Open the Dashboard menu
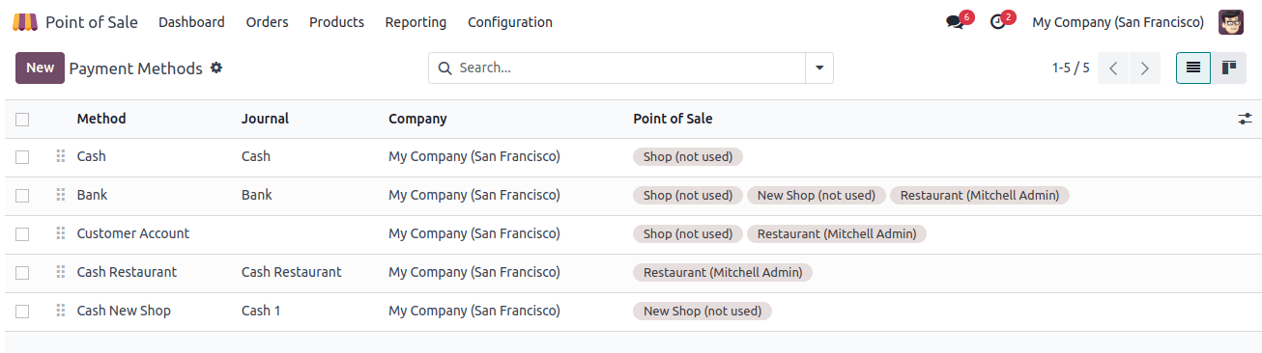 [x=191, y=22]
